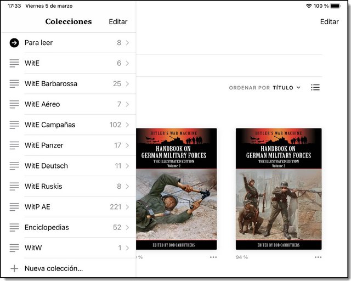Expand WitE Barbarossa chevron
Image resolution: width=351 pixels, height=281 pixels.
(x=127, y=84)
